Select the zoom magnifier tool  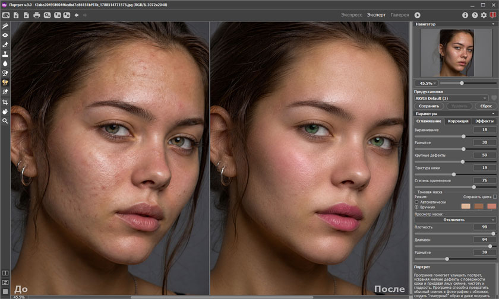click(x=5, y=121)
